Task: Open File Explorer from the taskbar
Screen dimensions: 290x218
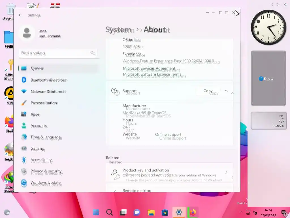Action: coord(151,212)
